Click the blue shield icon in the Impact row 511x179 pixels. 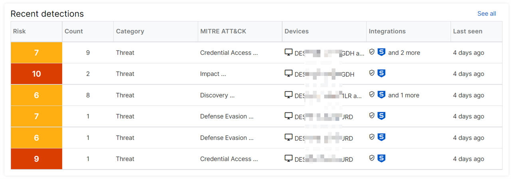[x=381, y=74]
